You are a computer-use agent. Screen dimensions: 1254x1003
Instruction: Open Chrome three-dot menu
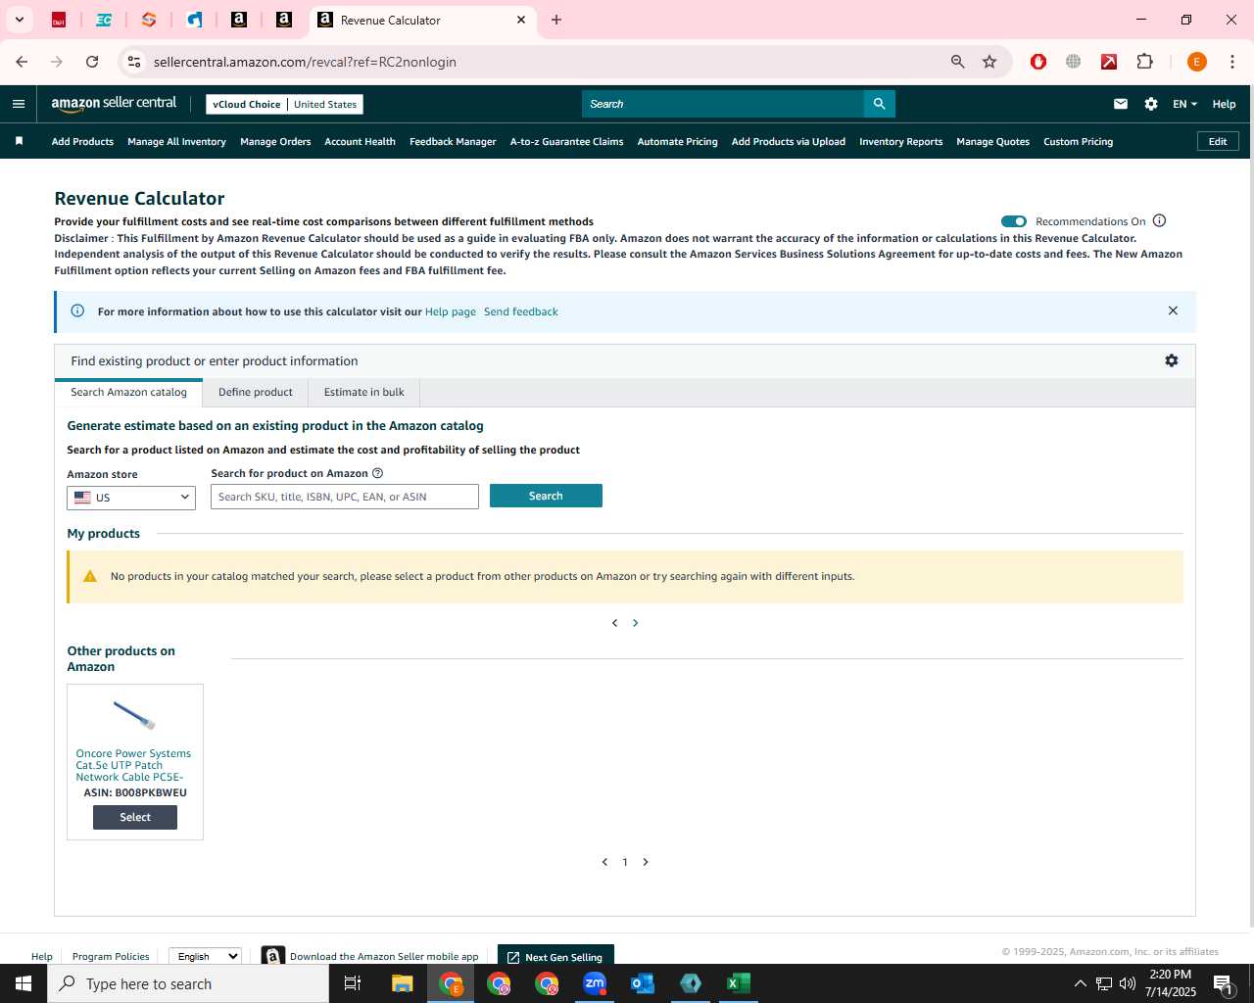coord(1231,62)
